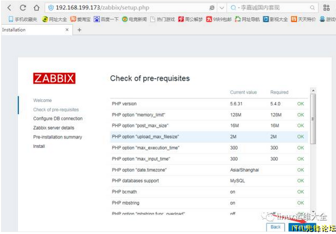Click the ZABBIX logo
The image size is (336, 234).
(x=54, y=78)
